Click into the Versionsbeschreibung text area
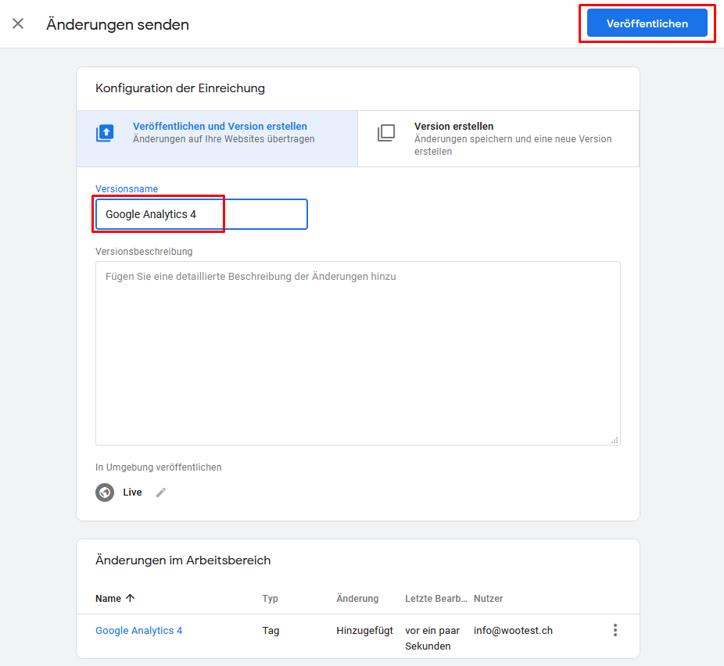This screenshot has width=724, height=666. pyautogui.click(x=358, y=353)
